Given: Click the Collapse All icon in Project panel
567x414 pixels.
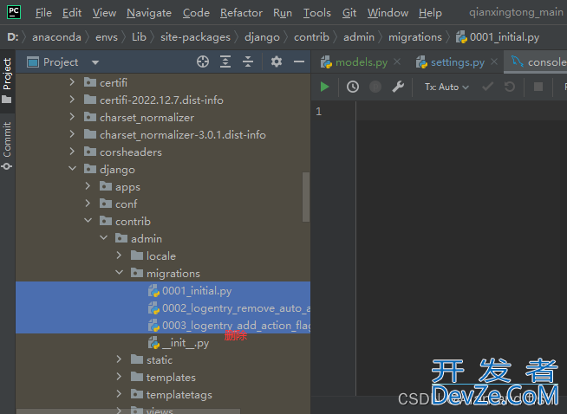Looking at the screenshot, I should [248, 61].
